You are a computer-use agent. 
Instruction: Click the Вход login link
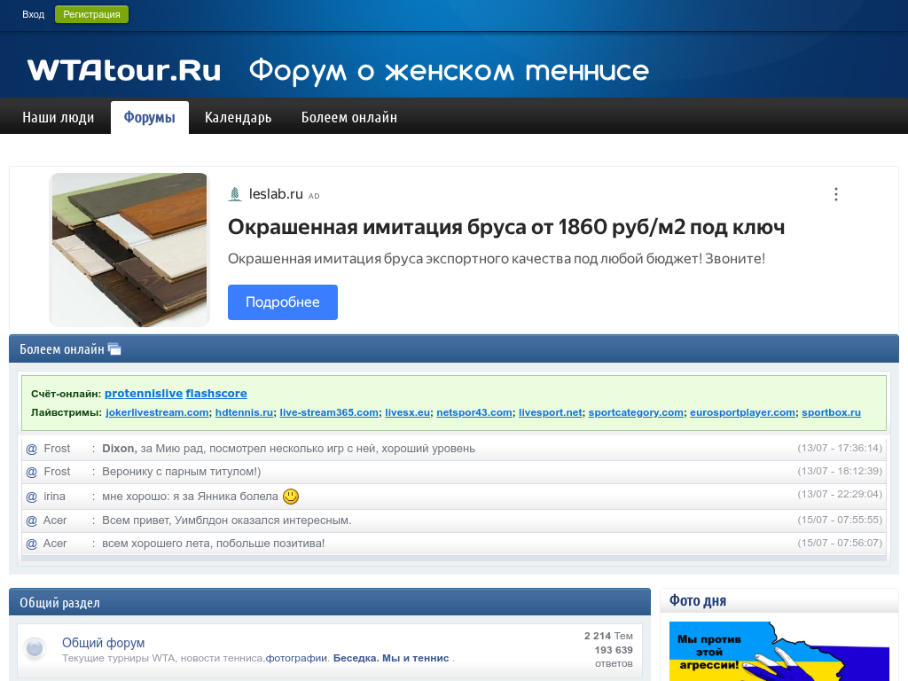click(33, 15)
